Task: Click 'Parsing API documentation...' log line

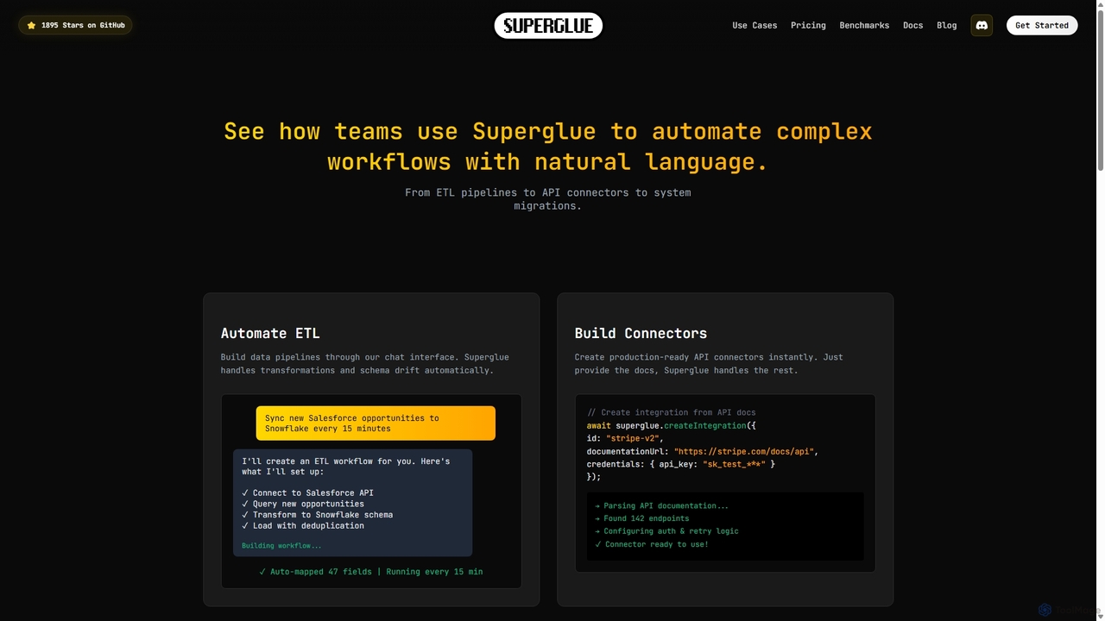Action: 661,505
